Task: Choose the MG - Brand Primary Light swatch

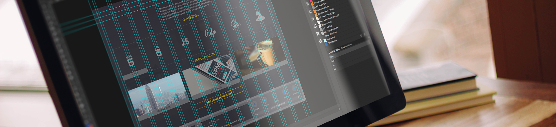Action: 325,16
